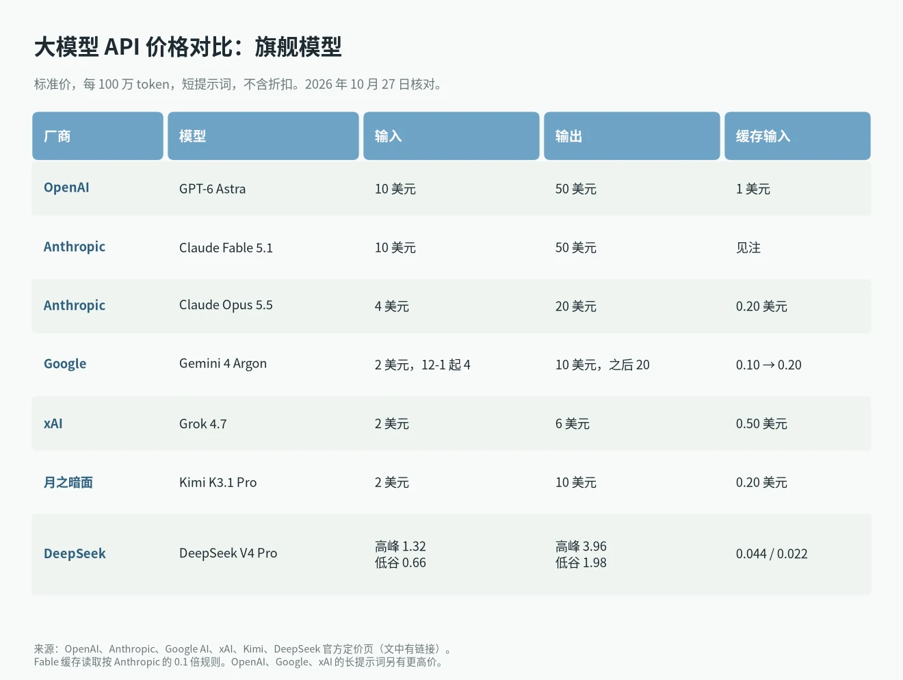Click the 低谷 0.66 input price
This screenshot has height=680, width=903.
point(400,562)
